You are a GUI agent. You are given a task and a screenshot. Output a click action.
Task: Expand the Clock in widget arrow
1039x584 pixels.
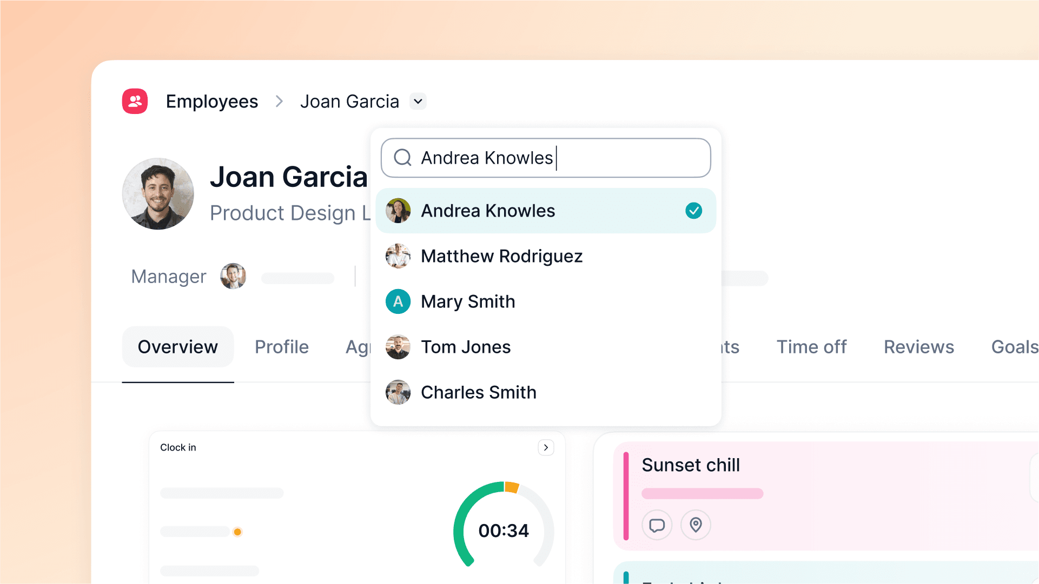[x=546, y=447]
